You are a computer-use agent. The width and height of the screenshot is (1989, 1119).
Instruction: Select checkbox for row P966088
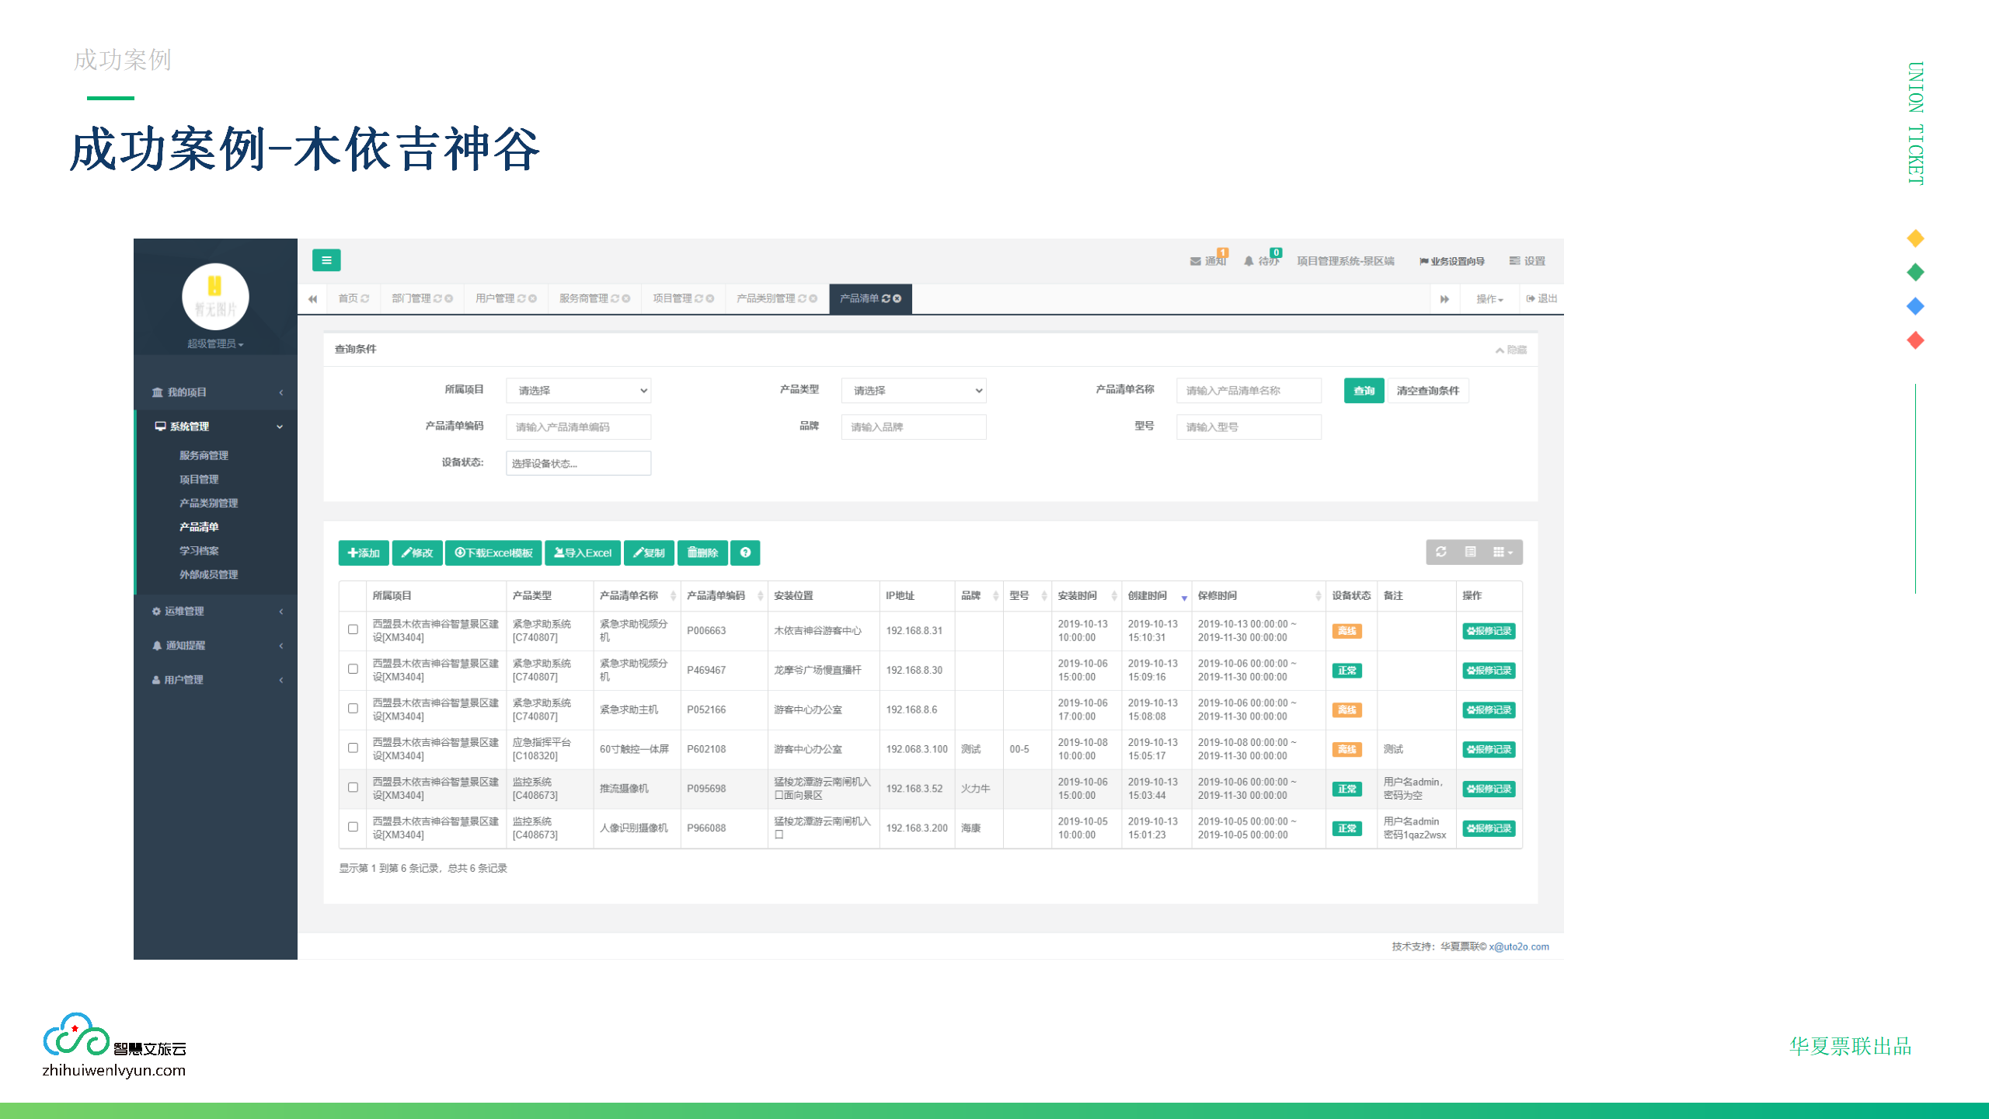[x=353, y=827]
